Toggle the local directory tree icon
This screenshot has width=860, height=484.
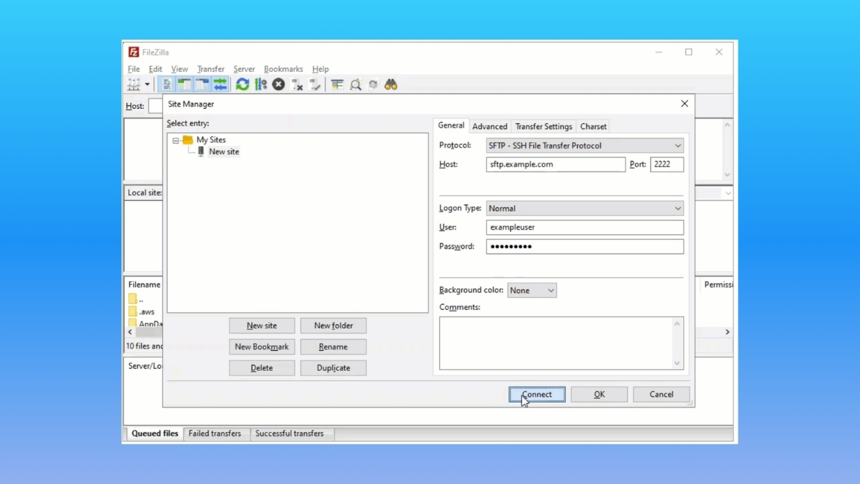(184, 85)
